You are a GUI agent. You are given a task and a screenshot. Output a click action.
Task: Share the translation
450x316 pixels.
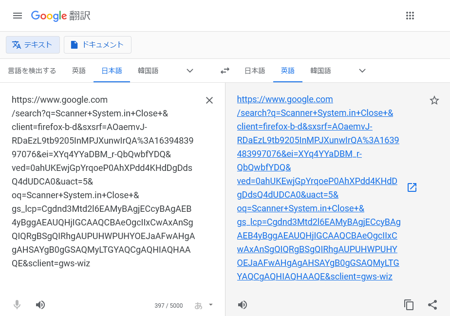click(432, 304)
